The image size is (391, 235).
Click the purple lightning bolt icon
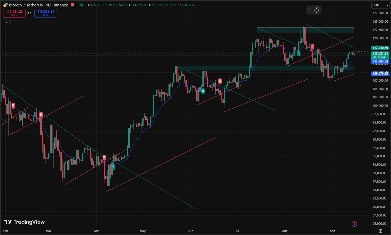[354, 224]
